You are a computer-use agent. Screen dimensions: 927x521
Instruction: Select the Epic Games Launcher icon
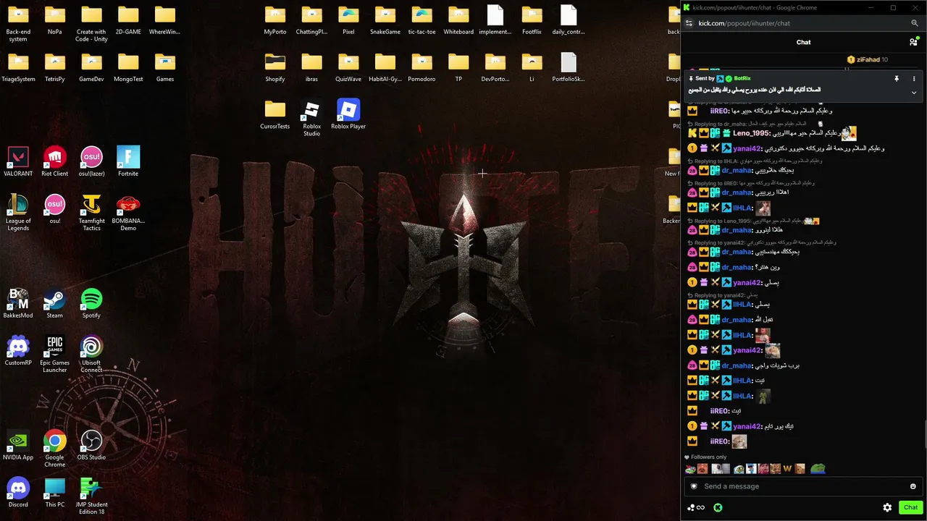(55, 355)
